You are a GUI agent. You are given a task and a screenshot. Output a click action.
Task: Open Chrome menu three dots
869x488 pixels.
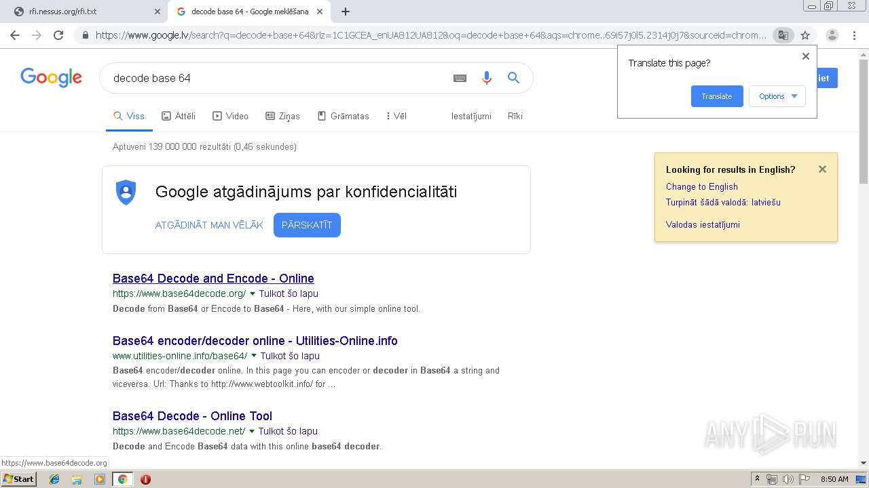[854, 35]
